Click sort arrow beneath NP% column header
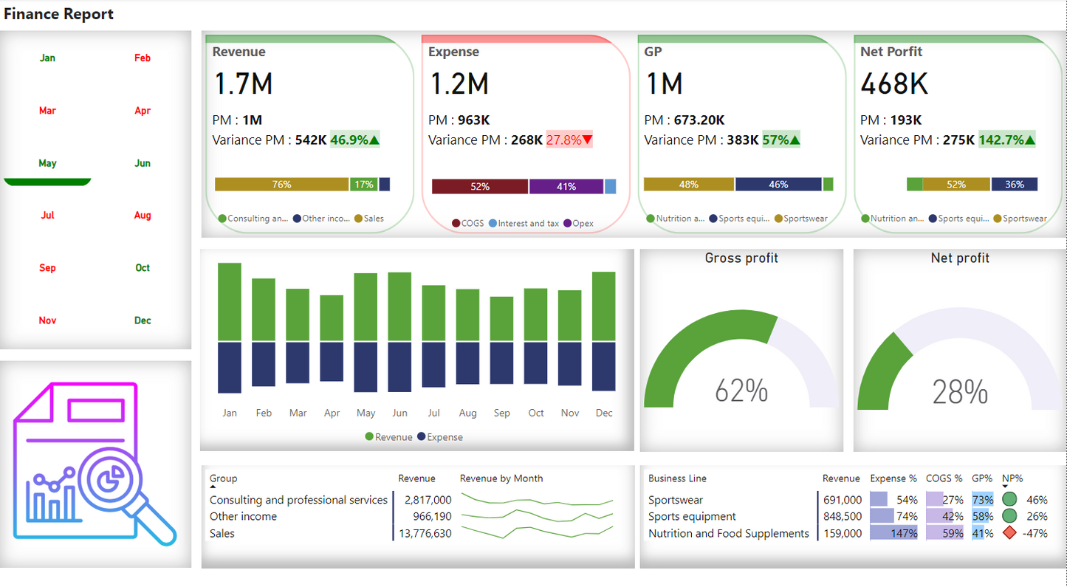Image resolution: width=1067 pixels, height=587 pixels. pyautogui.click(x=1005, y=487)
